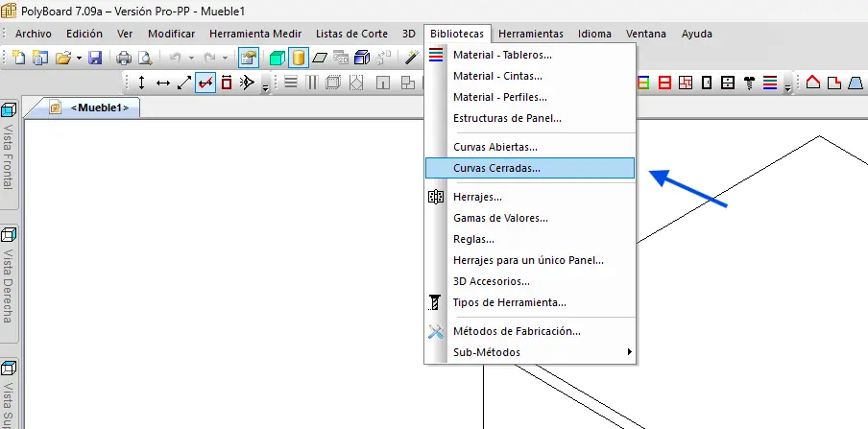Select the vertical dimension arrow tool
Screen dimensions: 868x429
point(142,83)
